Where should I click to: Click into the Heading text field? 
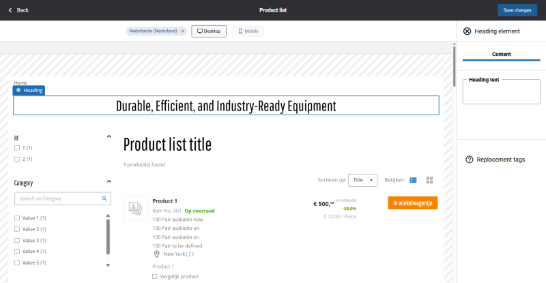[x=501, y=93]
